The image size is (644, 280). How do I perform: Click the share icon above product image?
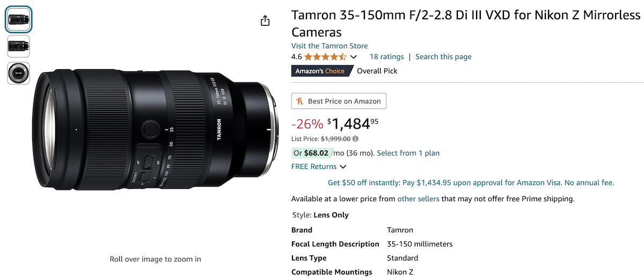pyautogui.click(x=265, y=20)
